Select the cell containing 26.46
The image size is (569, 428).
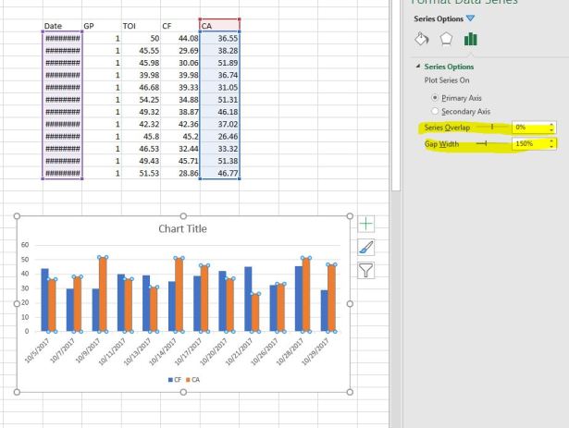coord(219,137)
